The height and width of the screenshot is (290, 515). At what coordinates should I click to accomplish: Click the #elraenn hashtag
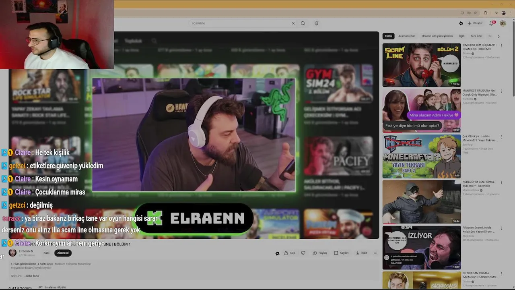(x=71, y=264)
